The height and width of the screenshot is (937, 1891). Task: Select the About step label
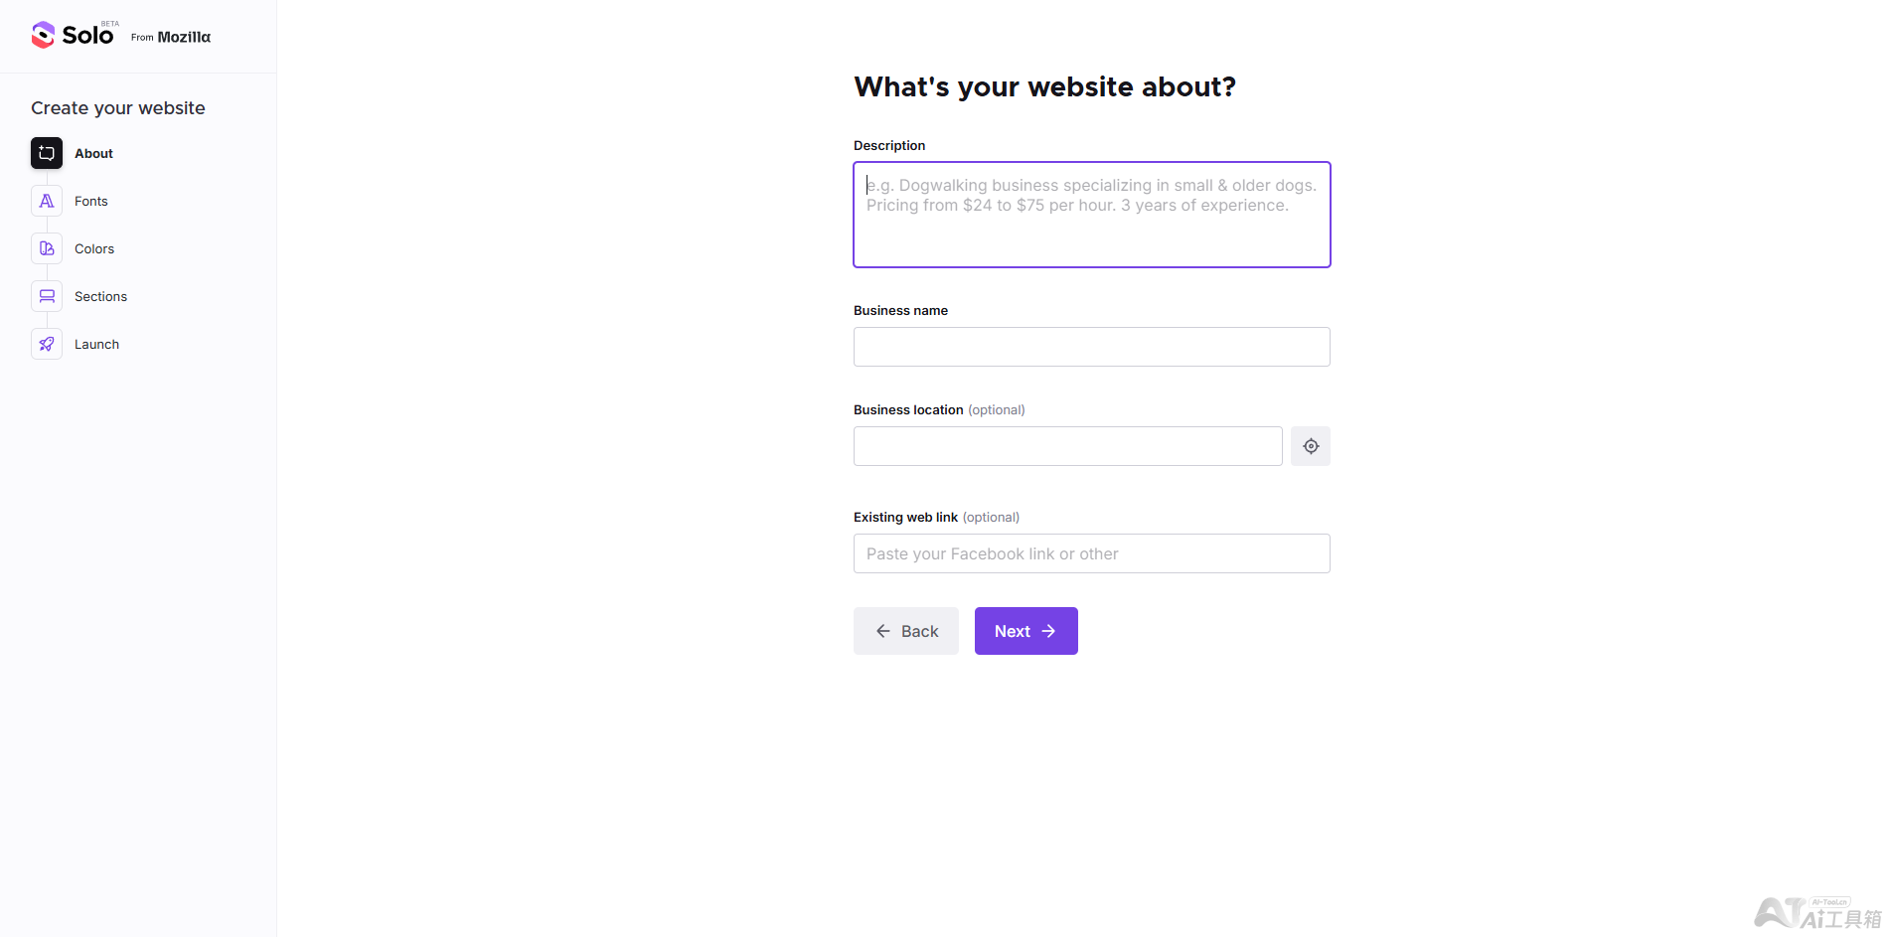tap(93, 153)
